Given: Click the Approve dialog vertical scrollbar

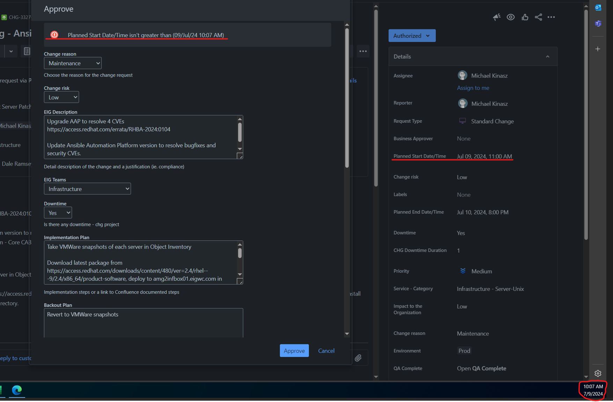Looking at the screenshot, I should click(x=347, y=98).
